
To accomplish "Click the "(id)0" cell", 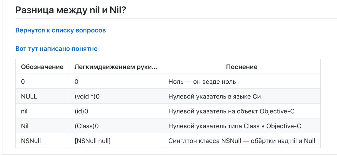I will tap(116, 111).
